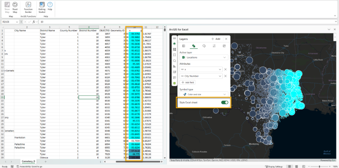Viewport: 339px width, 168px height.
Task: Open ArcGIS for Excel pane options chevron
Action: pyautogui.click(x=329, y=29)
